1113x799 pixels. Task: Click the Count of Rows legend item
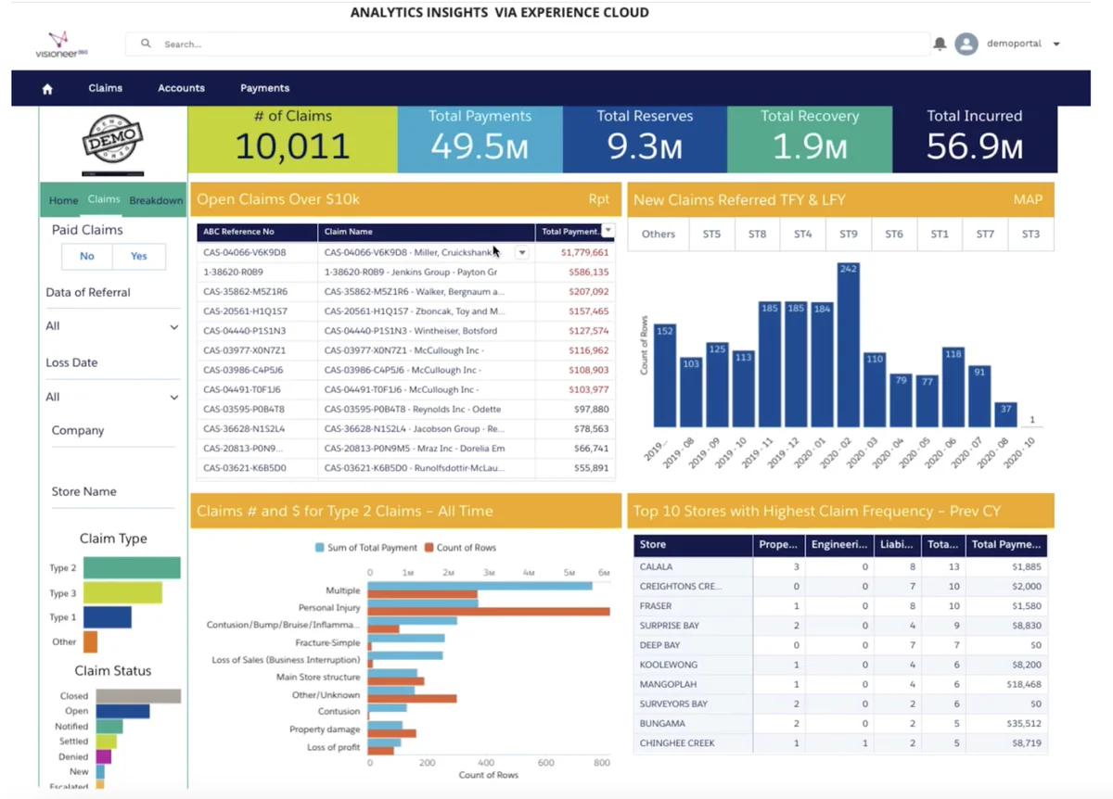pyautogui.click(x=460, y=548)
